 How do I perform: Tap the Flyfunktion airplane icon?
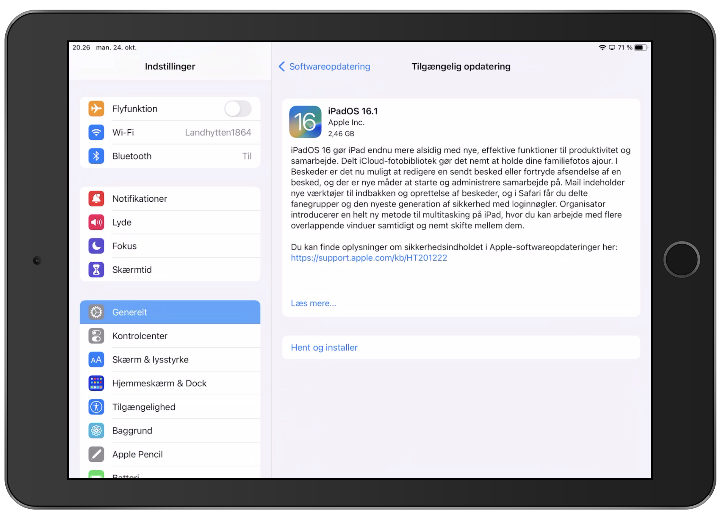point(96,109)
